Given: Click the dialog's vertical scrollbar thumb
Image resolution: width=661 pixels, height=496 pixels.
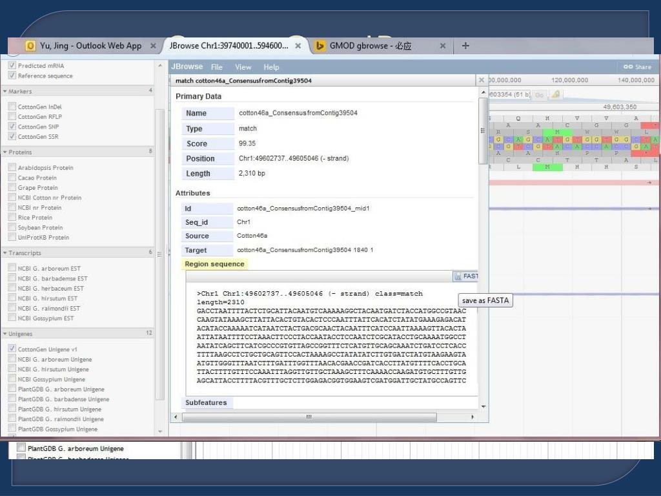Looking at the screenshot, I should pos(483,130).
